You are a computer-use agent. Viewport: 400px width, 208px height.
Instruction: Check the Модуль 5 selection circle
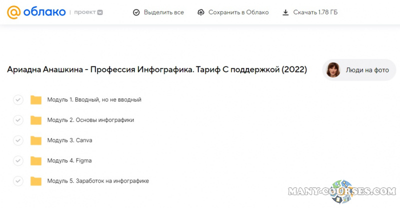[18, 181]
